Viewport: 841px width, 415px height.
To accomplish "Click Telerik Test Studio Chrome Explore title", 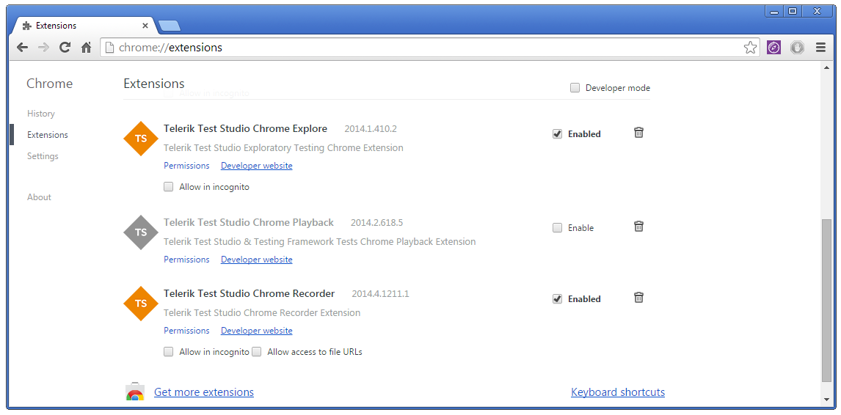I will 245,129.
